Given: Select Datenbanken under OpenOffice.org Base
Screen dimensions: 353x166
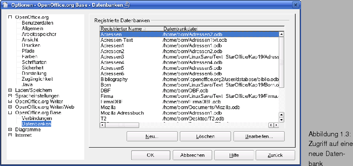Looking at the screenshot, I should tap(36, 124).
